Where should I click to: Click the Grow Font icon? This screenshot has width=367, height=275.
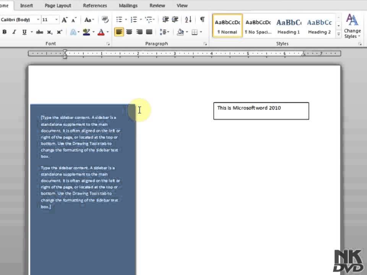[x=65, y=20]
